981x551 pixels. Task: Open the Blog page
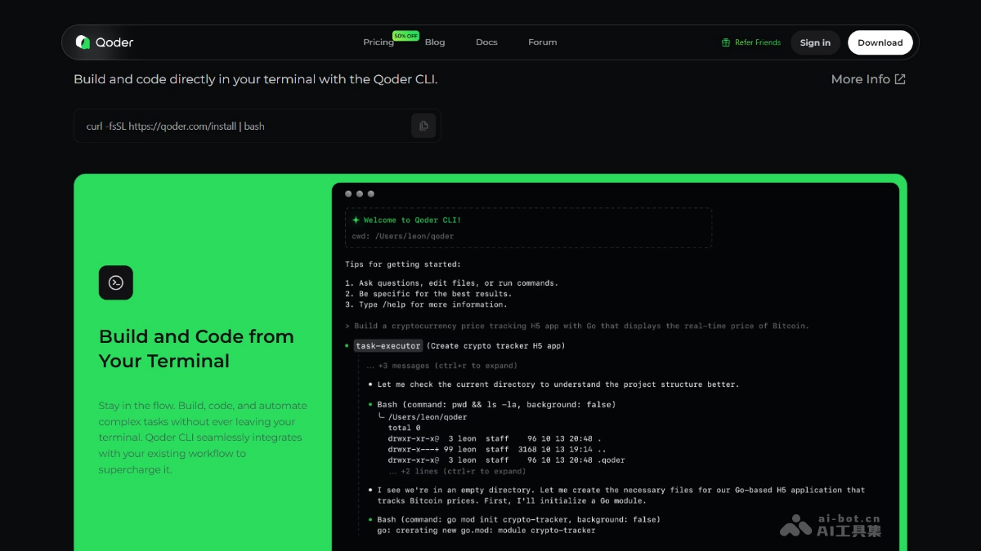click(434, 42)
